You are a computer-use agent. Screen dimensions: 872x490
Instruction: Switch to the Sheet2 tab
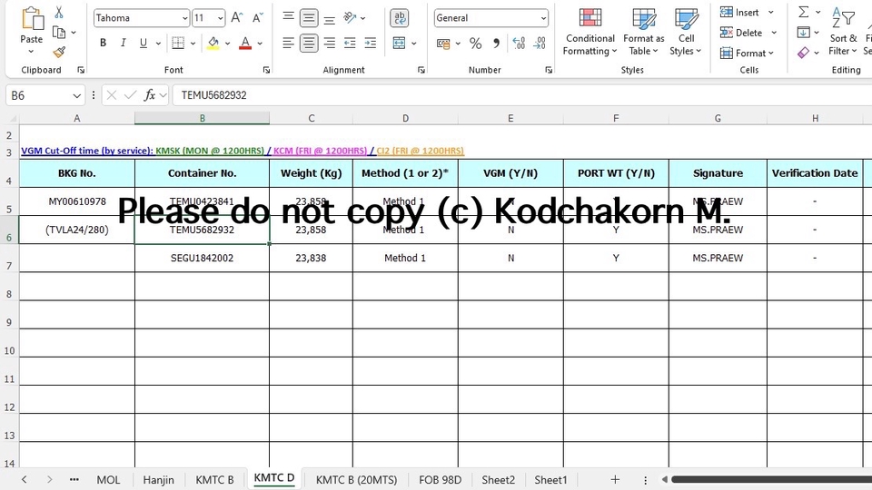pos(499,480)
